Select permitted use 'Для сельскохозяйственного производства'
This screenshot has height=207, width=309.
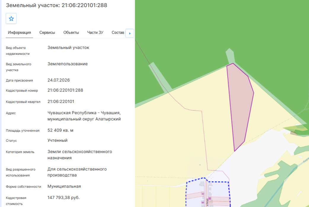[77, 172]
